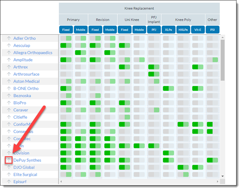Toggle DePuy Synthes PSI indicator
Viewport: 241px width, 190px height.
pos(212,160)
